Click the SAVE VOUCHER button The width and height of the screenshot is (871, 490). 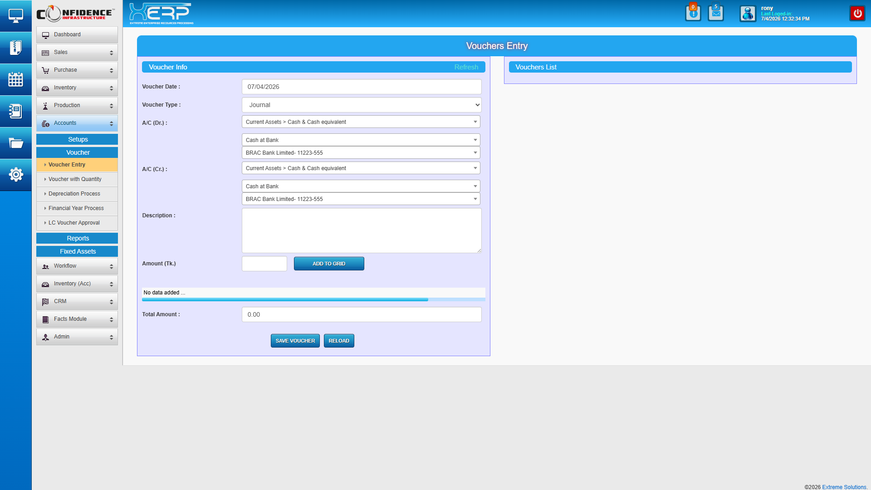click(295, 341)
